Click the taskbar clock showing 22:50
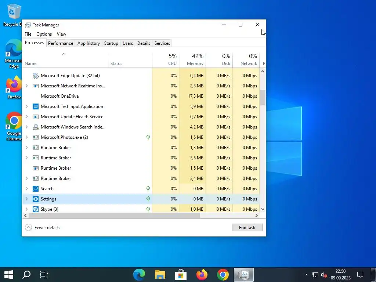The image size is (376, 282). (x=340, y=275)
